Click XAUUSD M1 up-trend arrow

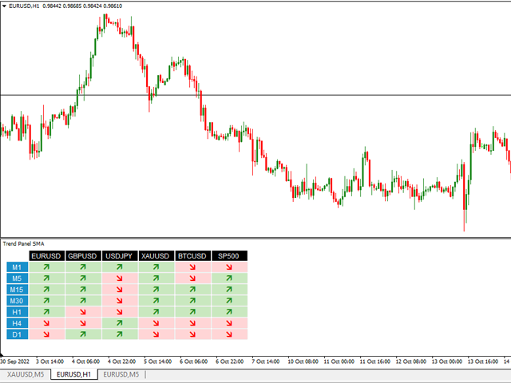tap(156, 267)
